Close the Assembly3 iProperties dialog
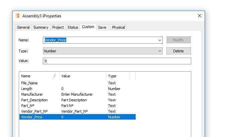The width and height of the screenshot is (228, 137). click(x=200, y=16)
